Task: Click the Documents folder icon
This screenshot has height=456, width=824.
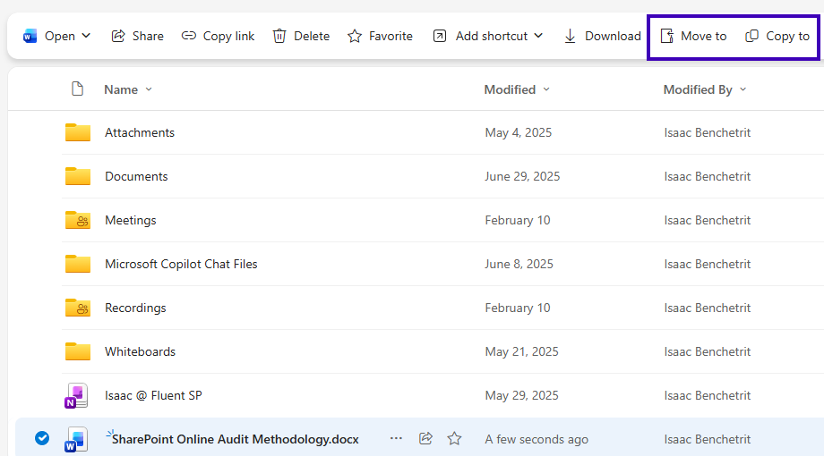Action: coord(78,176)
